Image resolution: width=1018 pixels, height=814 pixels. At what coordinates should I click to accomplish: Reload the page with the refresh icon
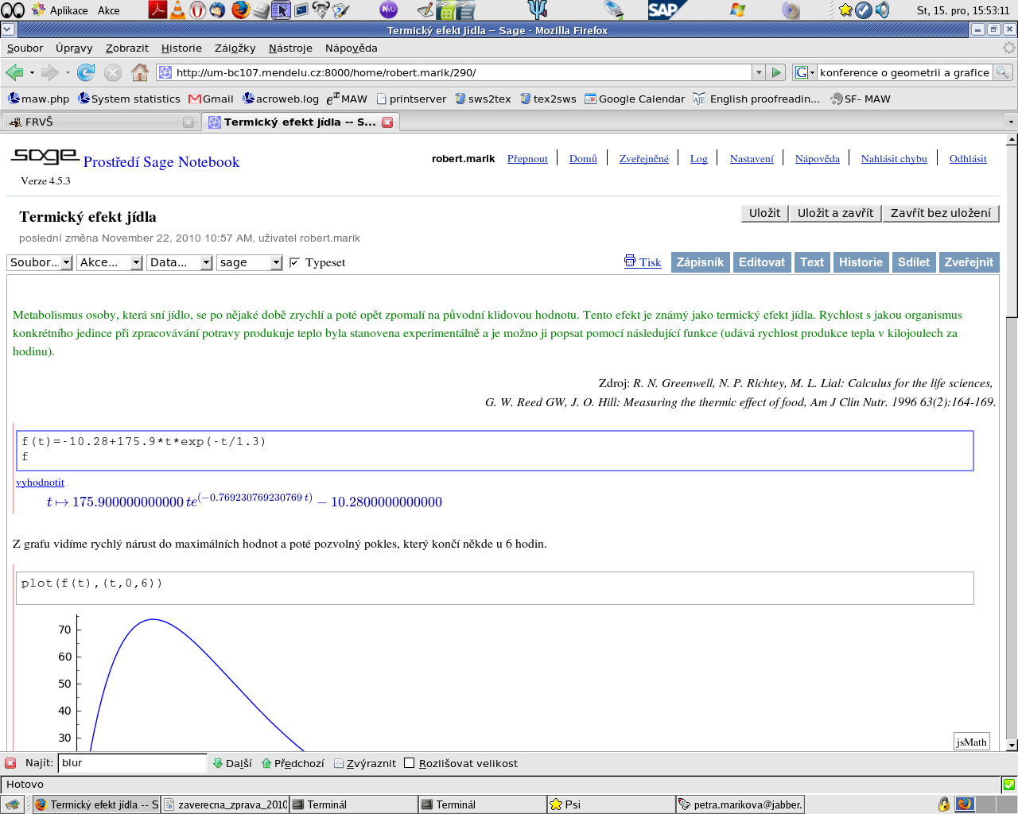pyautogui.click(x=86, y=72)
